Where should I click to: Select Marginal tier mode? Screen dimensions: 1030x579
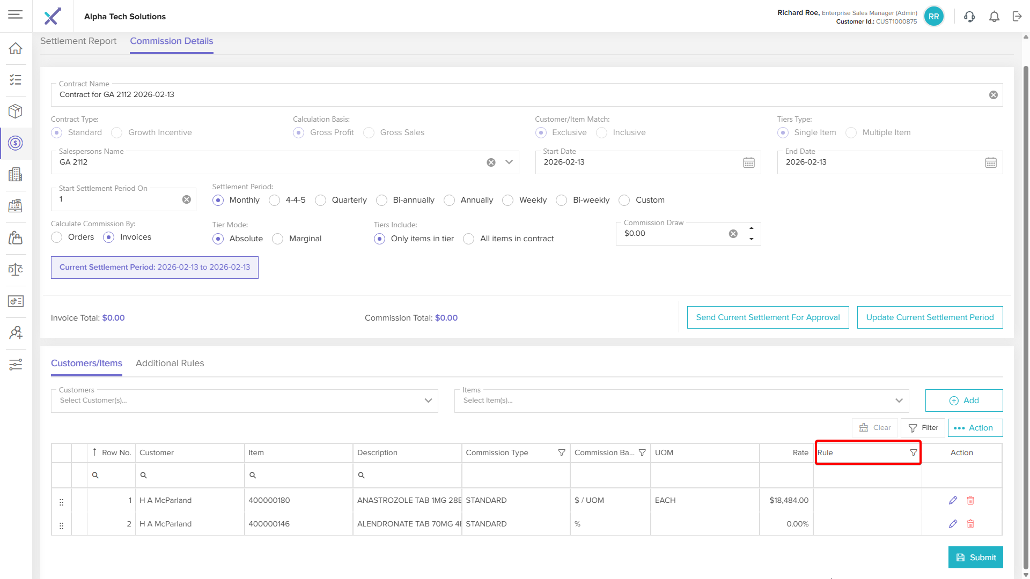(278, 239)
